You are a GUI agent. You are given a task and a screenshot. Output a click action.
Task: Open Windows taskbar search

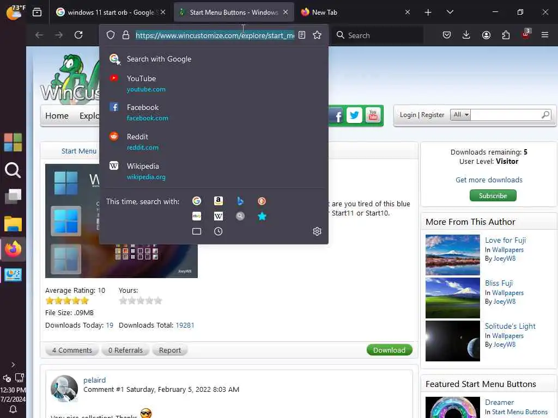13,170
